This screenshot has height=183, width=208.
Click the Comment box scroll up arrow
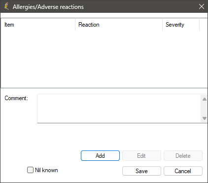(205, 99)
